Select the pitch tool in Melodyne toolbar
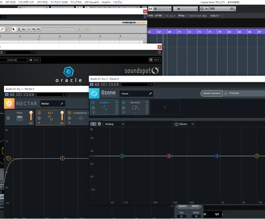The width and height of the screenshot is (265, 219). 19,29
